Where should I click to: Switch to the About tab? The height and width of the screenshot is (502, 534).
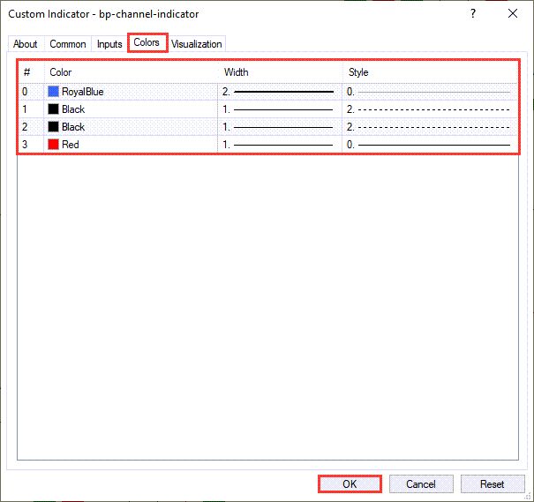tap(26, 44)
